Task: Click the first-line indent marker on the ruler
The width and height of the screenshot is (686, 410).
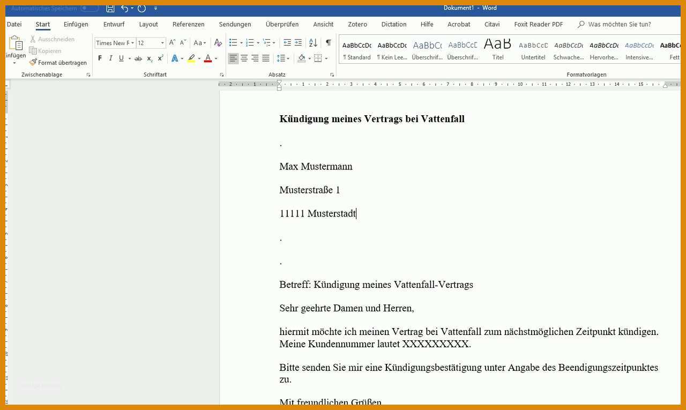Action: click(279, 82)
